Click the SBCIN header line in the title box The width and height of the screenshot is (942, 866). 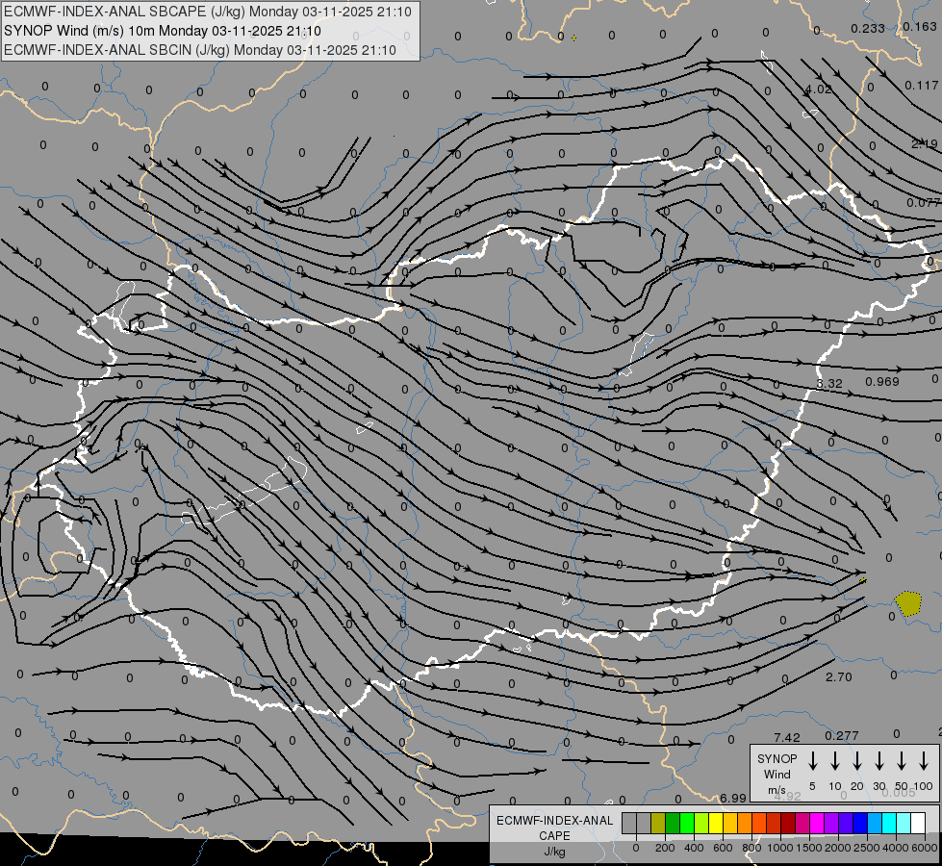tap(200, 50)
